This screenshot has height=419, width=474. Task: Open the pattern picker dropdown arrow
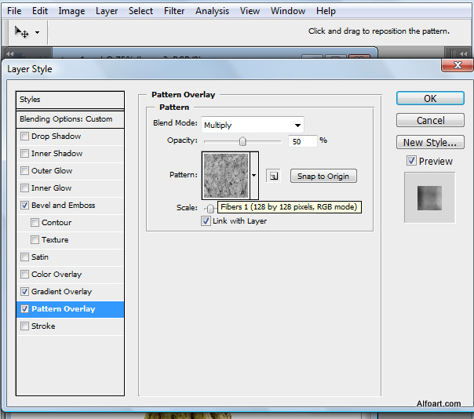tap(253, 176)
